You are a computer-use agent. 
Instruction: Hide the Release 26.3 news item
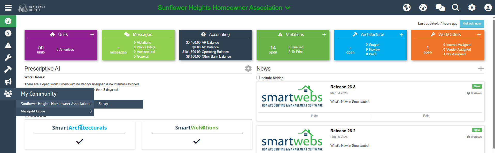click(x=314, y=116)
